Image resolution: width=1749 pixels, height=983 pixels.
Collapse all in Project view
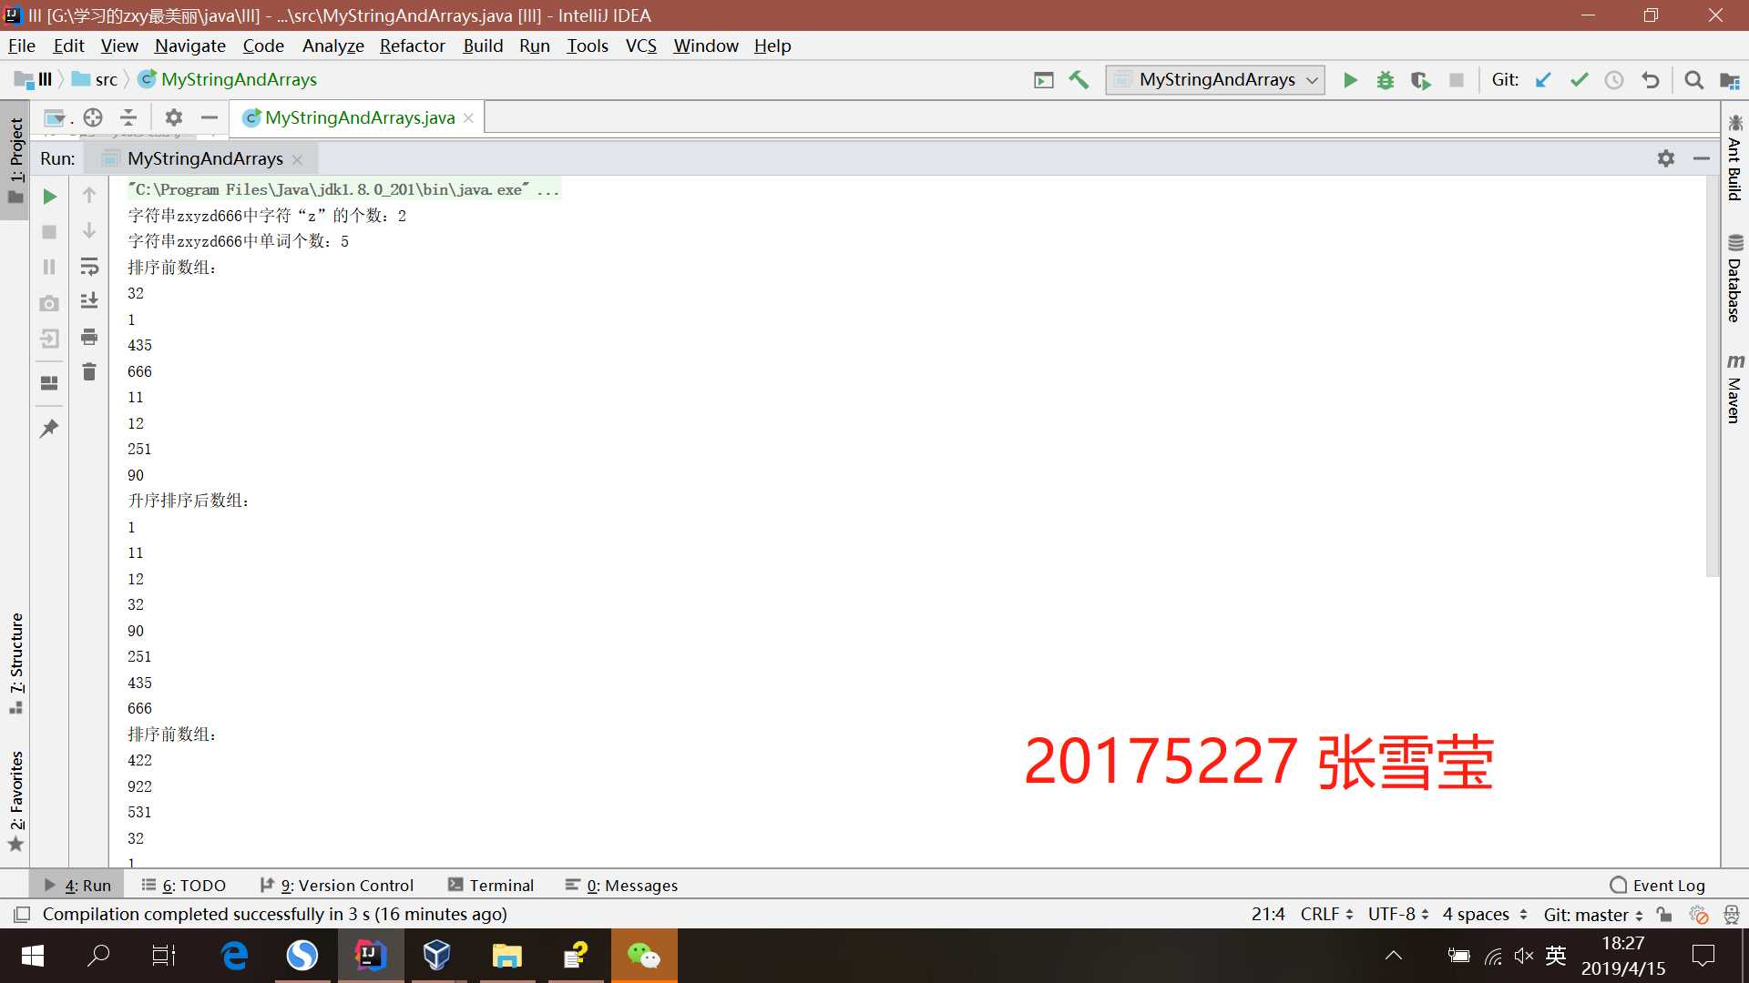(x=128, y=117)
